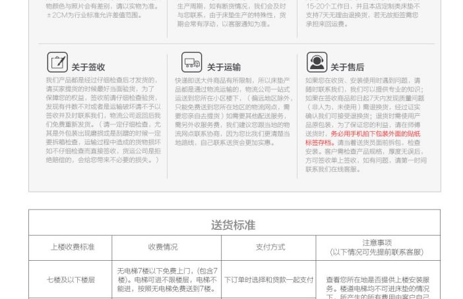Image resolution: width=463 pixels, height=299 pixels.
Task: Select the 七楼及以下楼层 table cell
Action: [71, 280]
